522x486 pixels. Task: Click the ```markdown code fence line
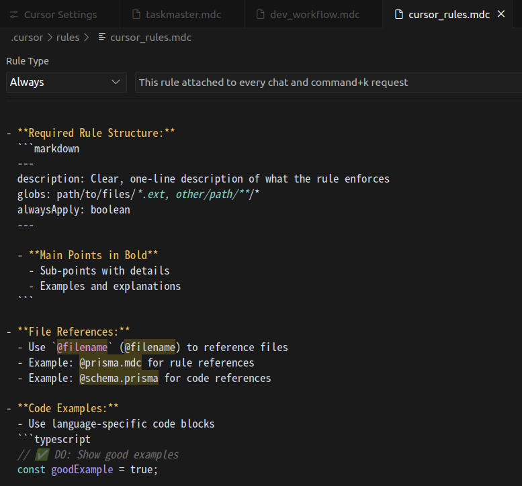pyautogui.click(x=48, y=149)
